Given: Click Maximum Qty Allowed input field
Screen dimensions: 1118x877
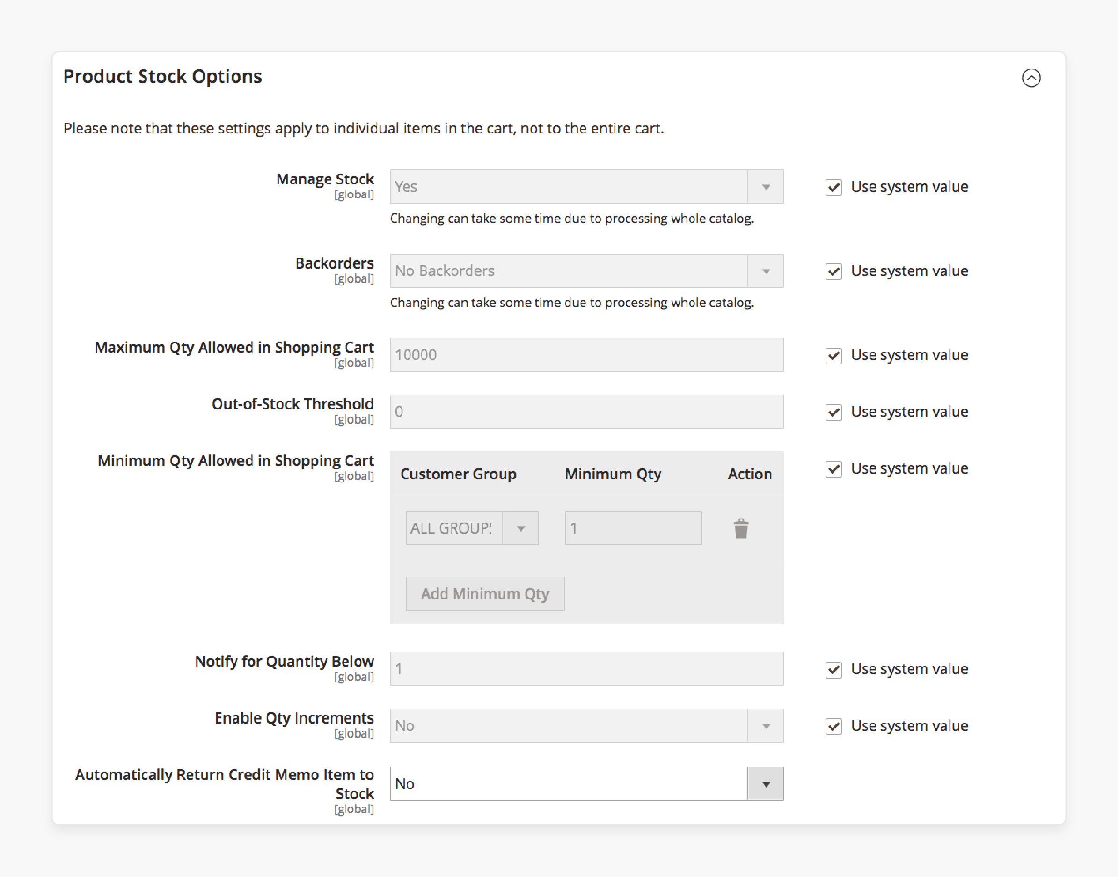Looking at the screenshot, I should coord(585,355).
